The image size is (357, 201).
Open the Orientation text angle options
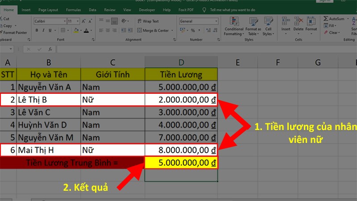124,21
